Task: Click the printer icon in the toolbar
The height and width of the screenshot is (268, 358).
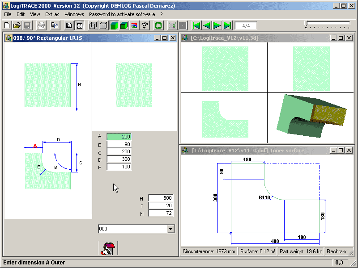Action: (x=41, y=25)
